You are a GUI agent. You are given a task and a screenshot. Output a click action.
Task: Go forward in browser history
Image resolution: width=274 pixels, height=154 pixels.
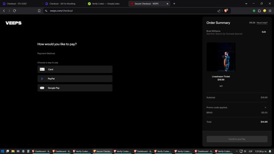pyautogui.click(x=9, y=11)
